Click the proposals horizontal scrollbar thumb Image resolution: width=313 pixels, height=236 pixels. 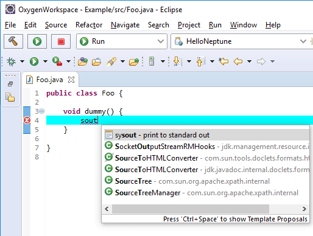click(191, 209)
